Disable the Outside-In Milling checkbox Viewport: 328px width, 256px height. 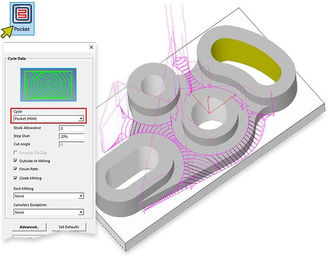tap(15, 161)
